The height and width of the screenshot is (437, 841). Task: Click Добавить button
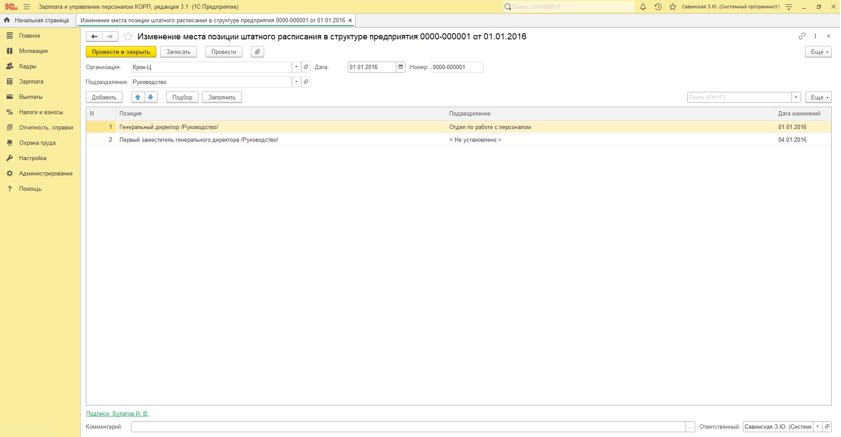point(104,97)
